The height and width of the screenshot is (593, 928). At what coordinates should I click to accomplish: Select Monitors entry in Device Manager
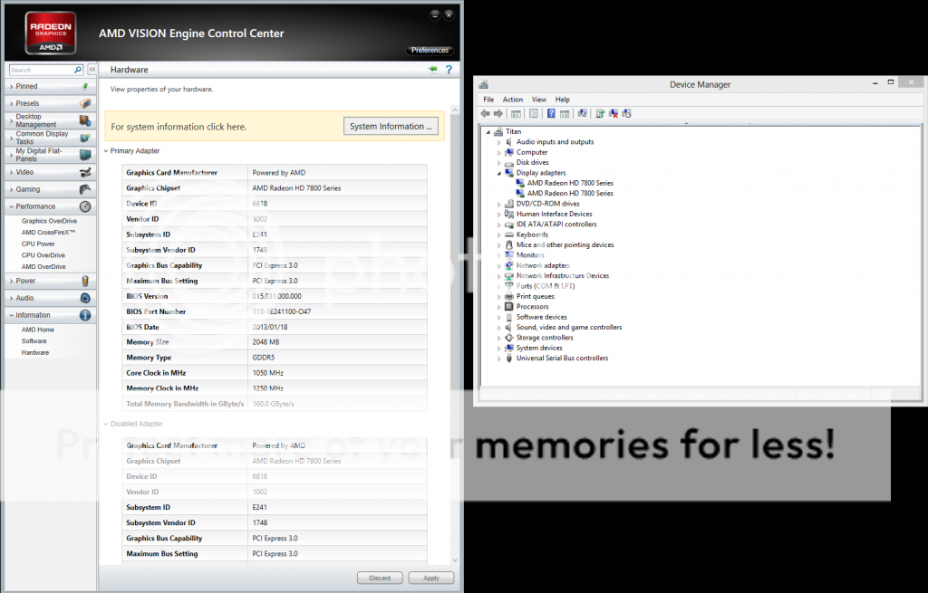tap(530, 255)
